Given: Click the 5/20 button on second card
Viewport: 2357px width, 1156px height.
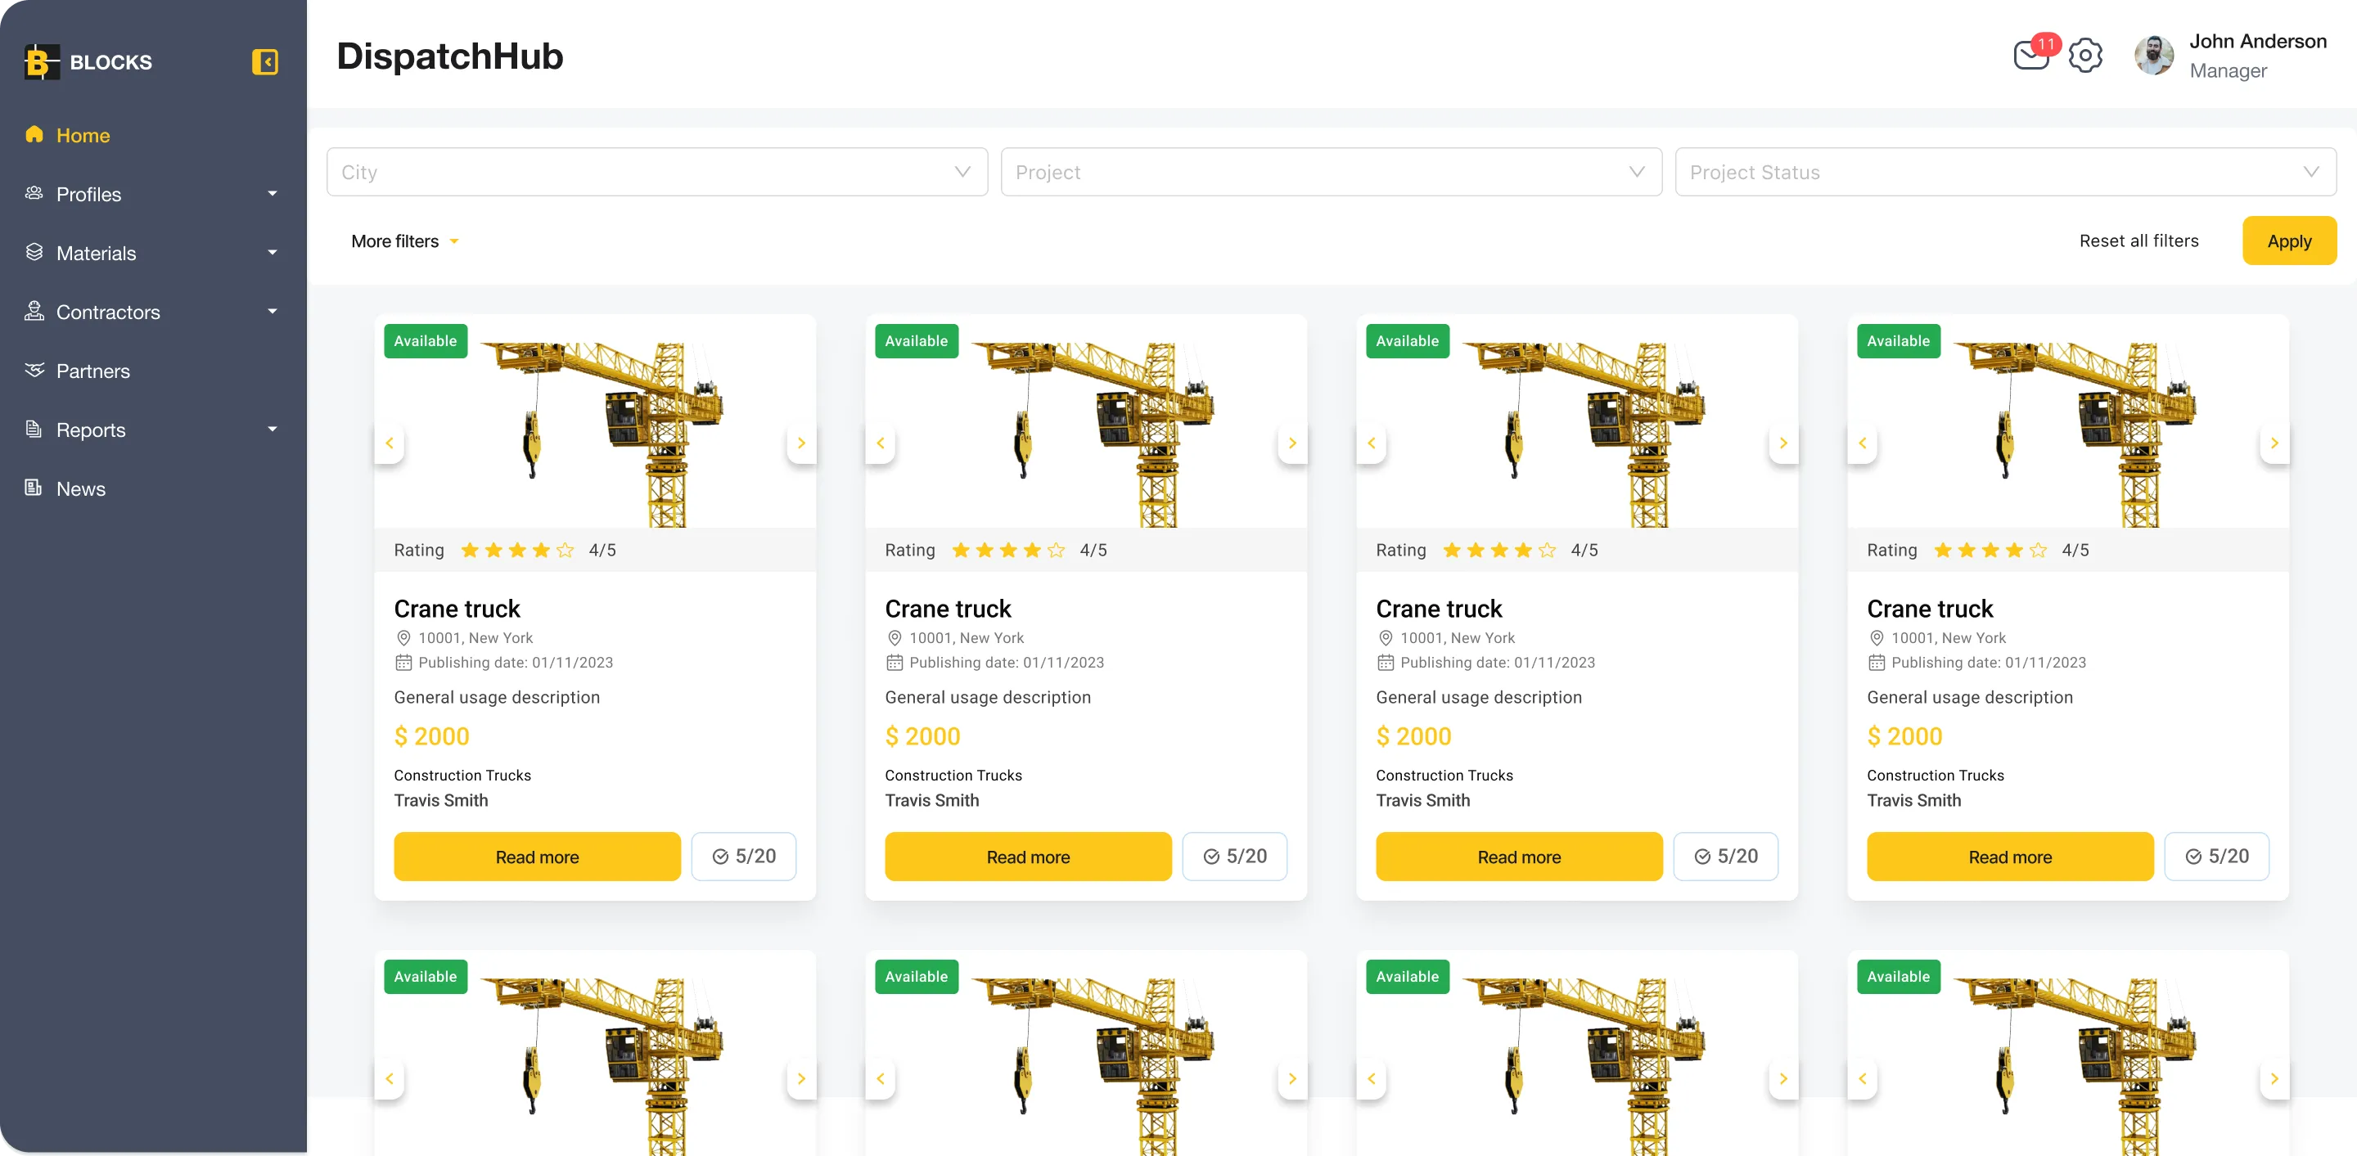Looking at the screenshot, I should tap(1234, 856).
